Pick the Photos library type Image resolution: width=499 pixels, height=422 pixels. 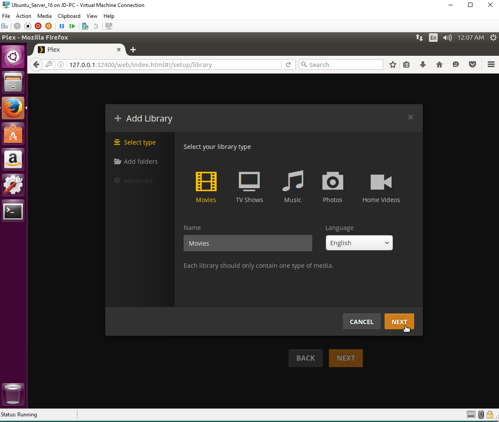point(332,187)
